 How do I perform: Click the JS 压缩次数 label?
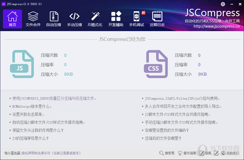pos(49,55)
